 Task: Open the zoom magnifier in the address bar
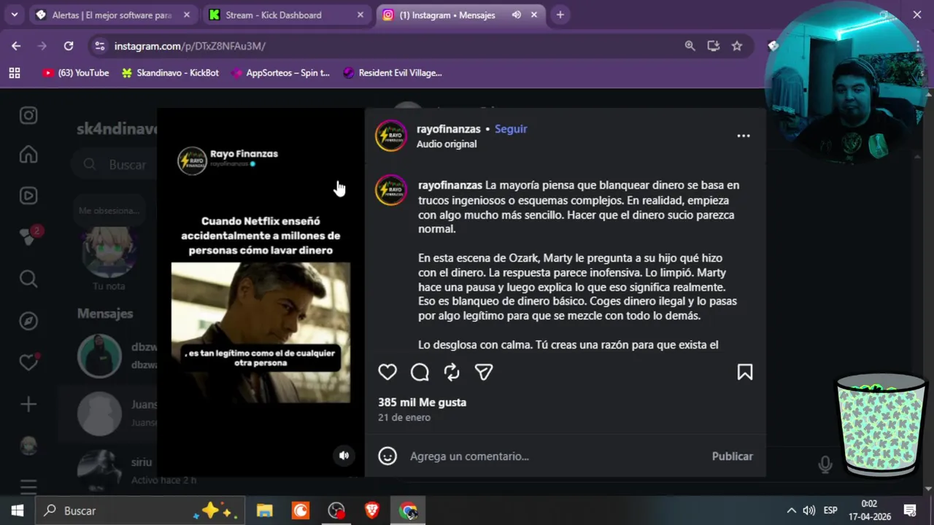690,46
